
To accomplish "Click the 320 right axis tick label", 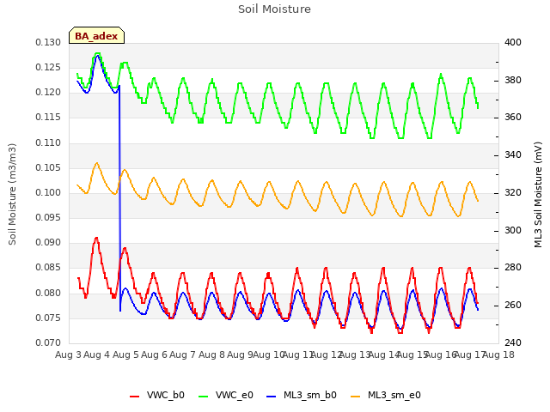I will point(513,192).
